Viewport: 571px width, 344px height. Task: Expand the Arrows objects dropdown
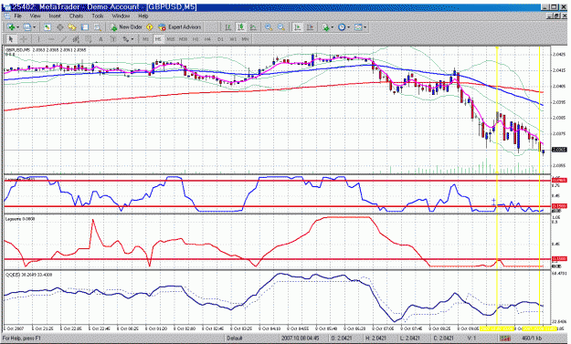[132, 39]
